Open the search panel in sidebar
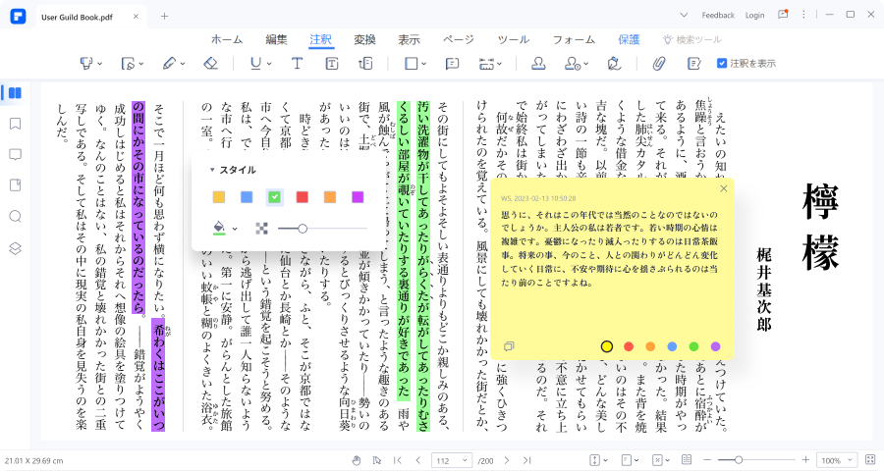Image resolution: width=884 pixels, height=471 pixels. coord(15,216)
